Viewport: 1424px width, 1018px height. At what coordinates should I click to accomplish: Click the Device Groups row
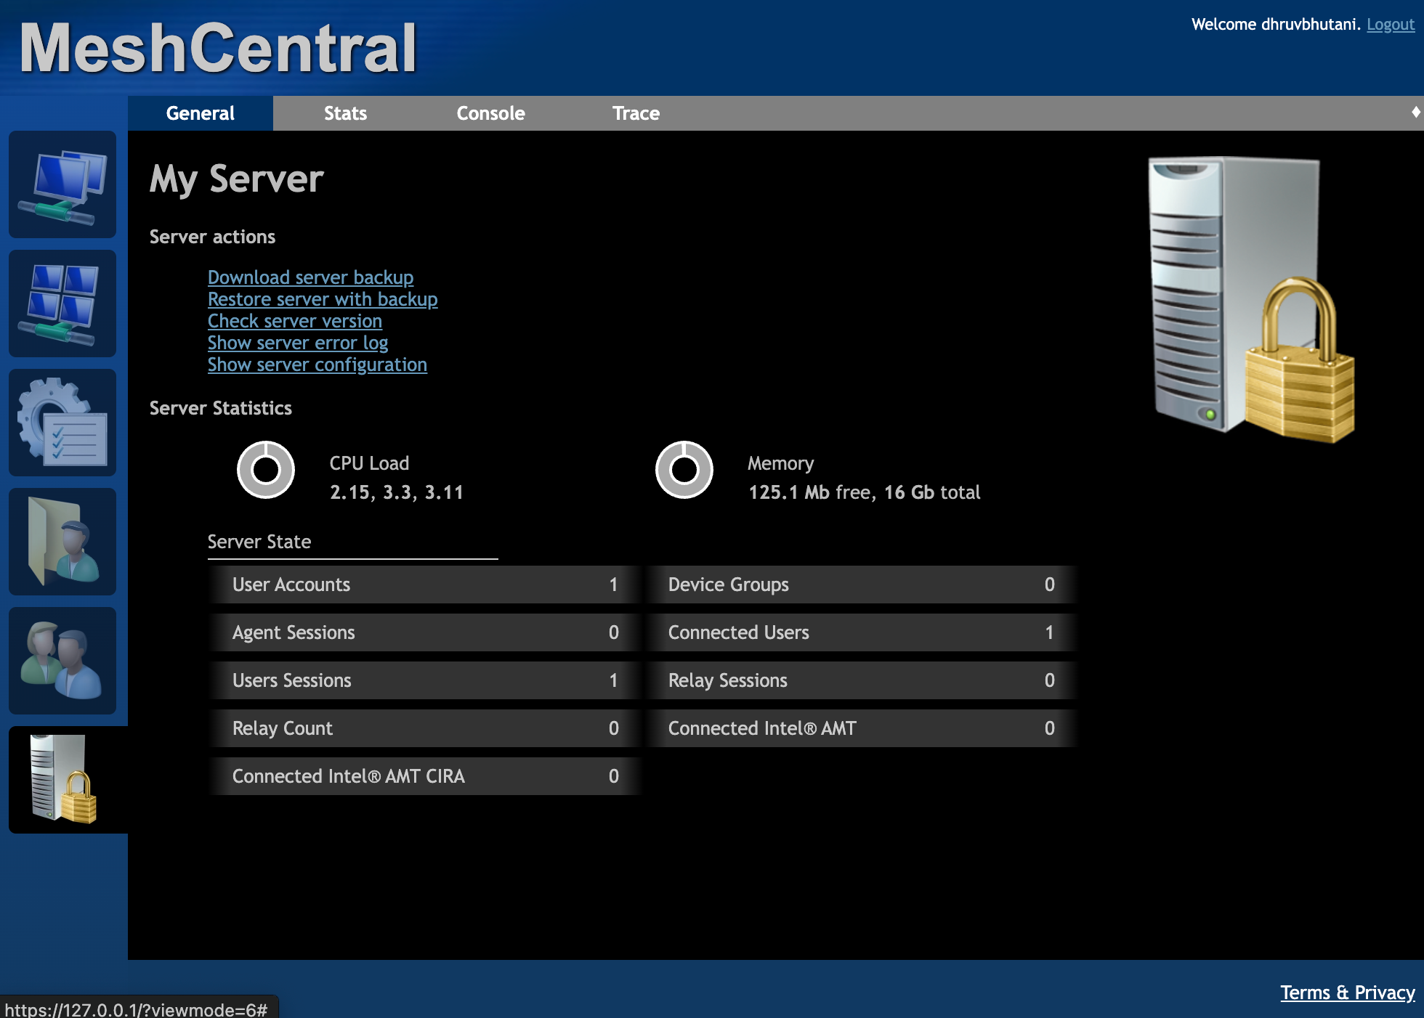(x=861, y=585)
